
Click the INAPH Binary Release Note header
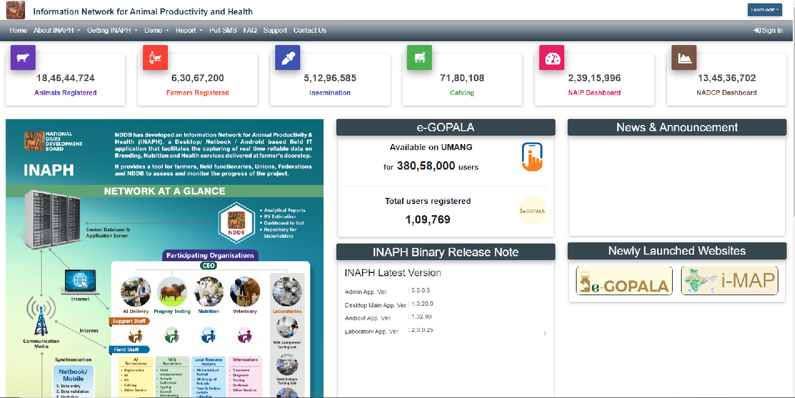(x=446, y=252)
